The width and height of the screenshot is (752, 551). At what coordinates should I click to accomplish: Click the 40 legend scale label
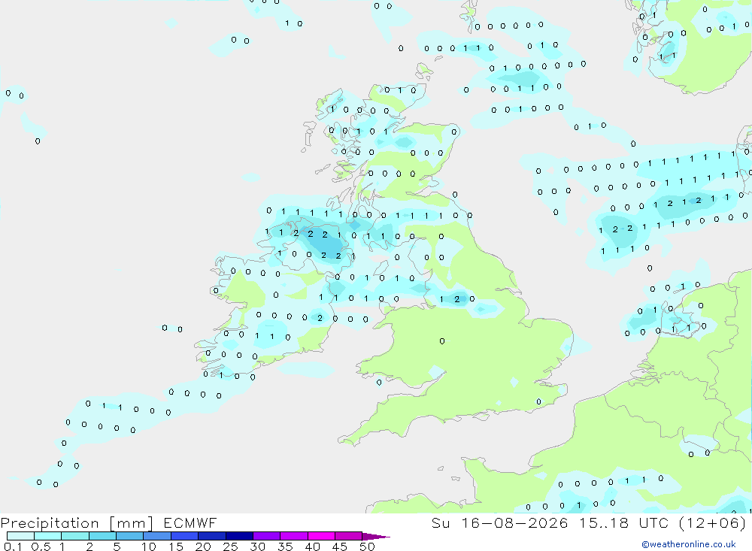[313, 546]
